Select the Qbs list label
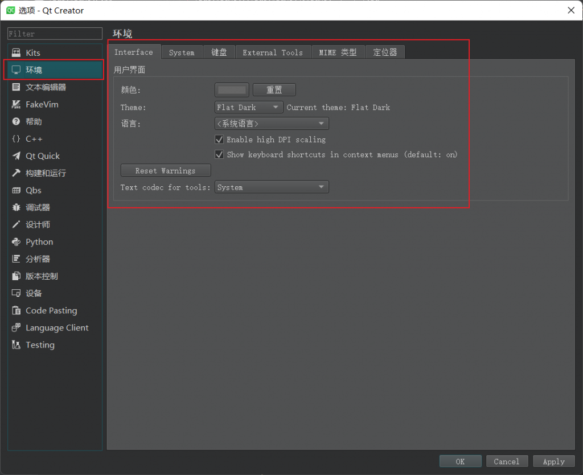The height and width of the screenshot is (475, 583). [x=34, y=190]
